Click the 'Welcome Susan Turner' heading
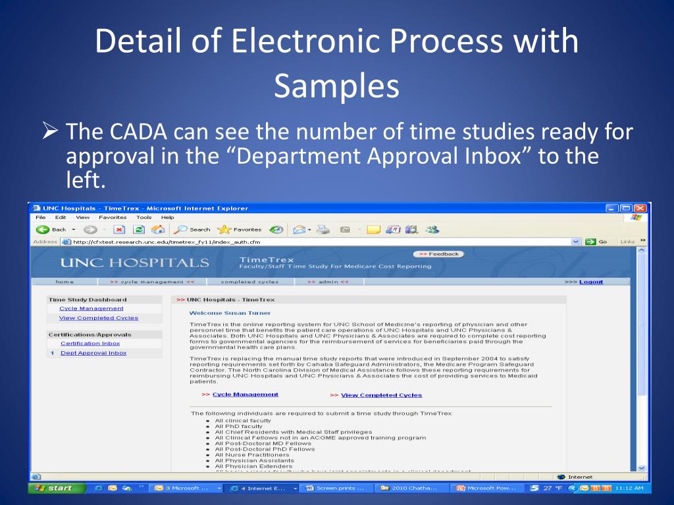 230,313
